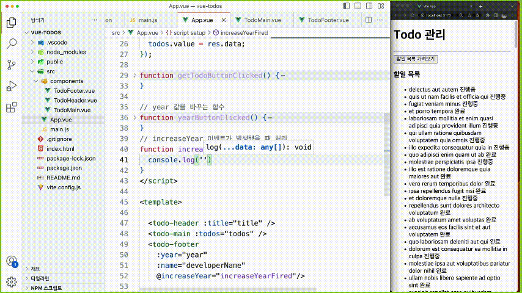Click increaseYearFired in the breadcrumb

pos(240,32)
